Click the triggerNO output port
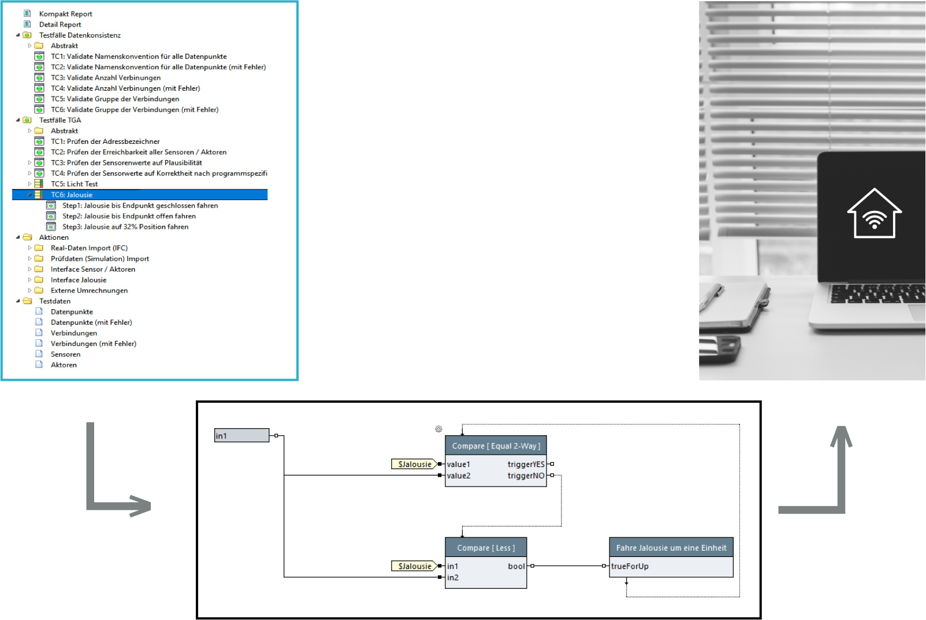The image size is (926, 620). [x=552, y=475]
